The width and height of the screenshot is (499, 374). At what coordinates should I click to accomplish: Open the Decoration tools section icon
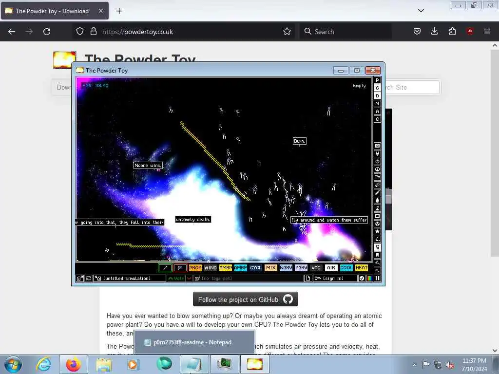377,262
